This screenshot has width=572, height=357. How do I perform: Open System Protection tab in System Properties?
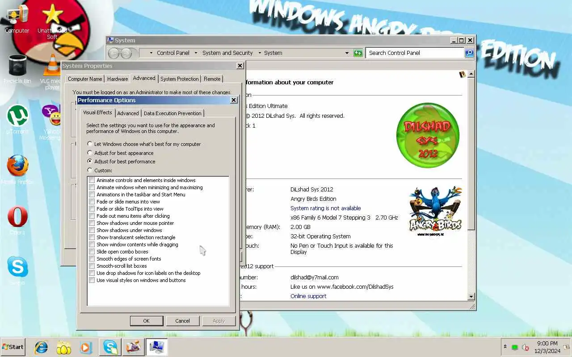click(179, 79)
